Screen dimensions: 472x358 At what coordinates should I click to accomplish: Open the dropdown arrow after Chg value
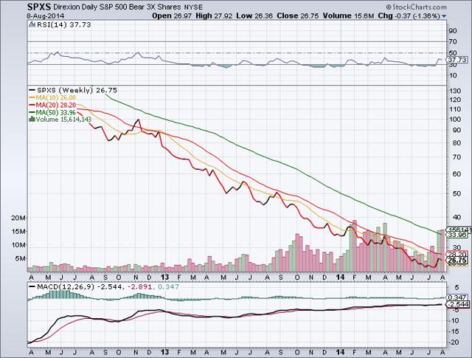pyautogui.click(x=444, y=16)
